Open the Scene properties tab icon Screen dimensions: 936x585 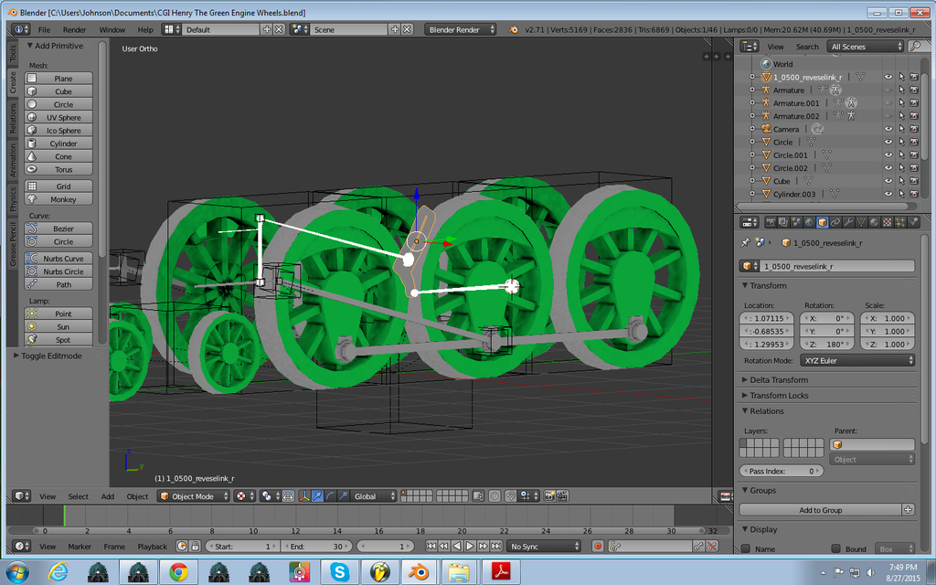pos(796,222)
